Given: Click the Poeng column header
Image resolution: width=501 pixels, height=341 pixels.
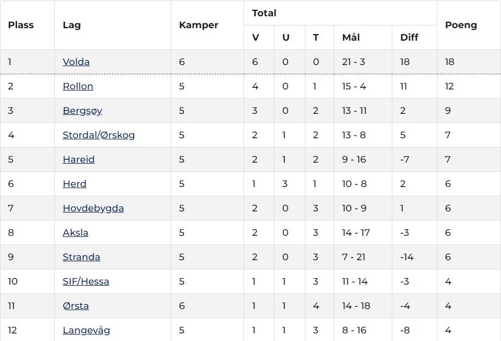Looking at the screenshot, I should (x=461, y=25).
